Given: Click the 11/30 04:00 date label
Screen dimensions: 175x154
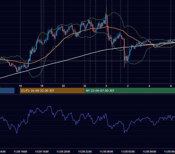Looking at the screenshot, I should pyautogui.click(x=150, y=151).
